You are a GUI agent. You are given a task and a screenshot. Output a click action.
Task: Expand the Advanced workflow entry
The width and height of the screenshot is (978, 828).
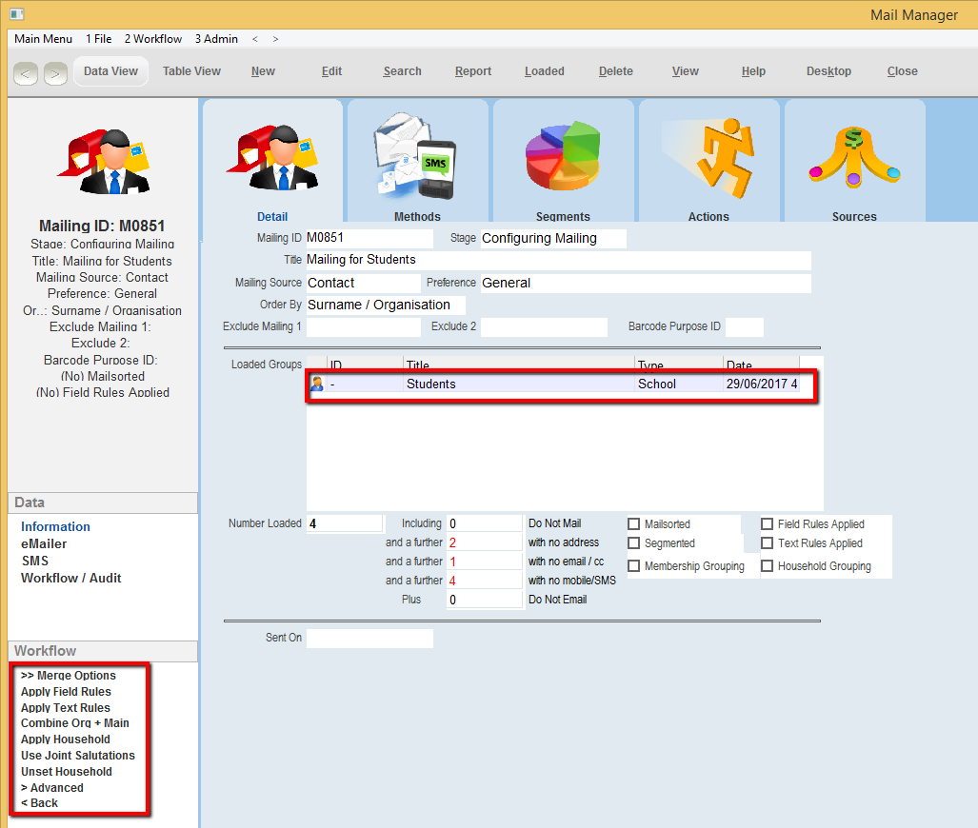(x=52, y=788)
